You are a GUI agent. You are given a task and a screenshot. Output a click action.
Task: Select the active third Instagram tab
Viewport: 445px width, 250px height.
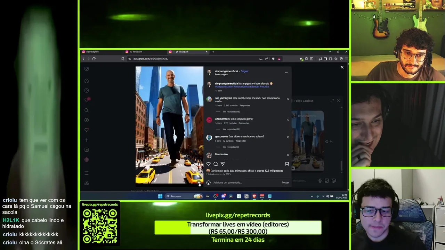tap(188, 52)
